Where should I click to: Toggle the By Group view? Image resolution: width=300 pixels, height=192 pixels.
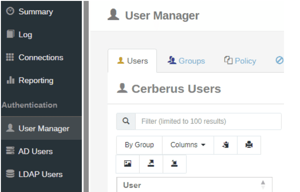(x=139, y=145)
